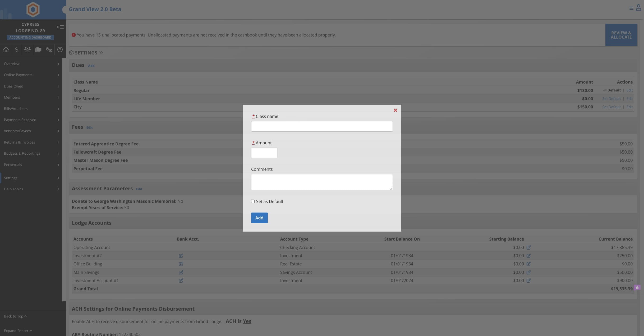
Task: Open the dollar sign finances icon
Action: [16, 50]
